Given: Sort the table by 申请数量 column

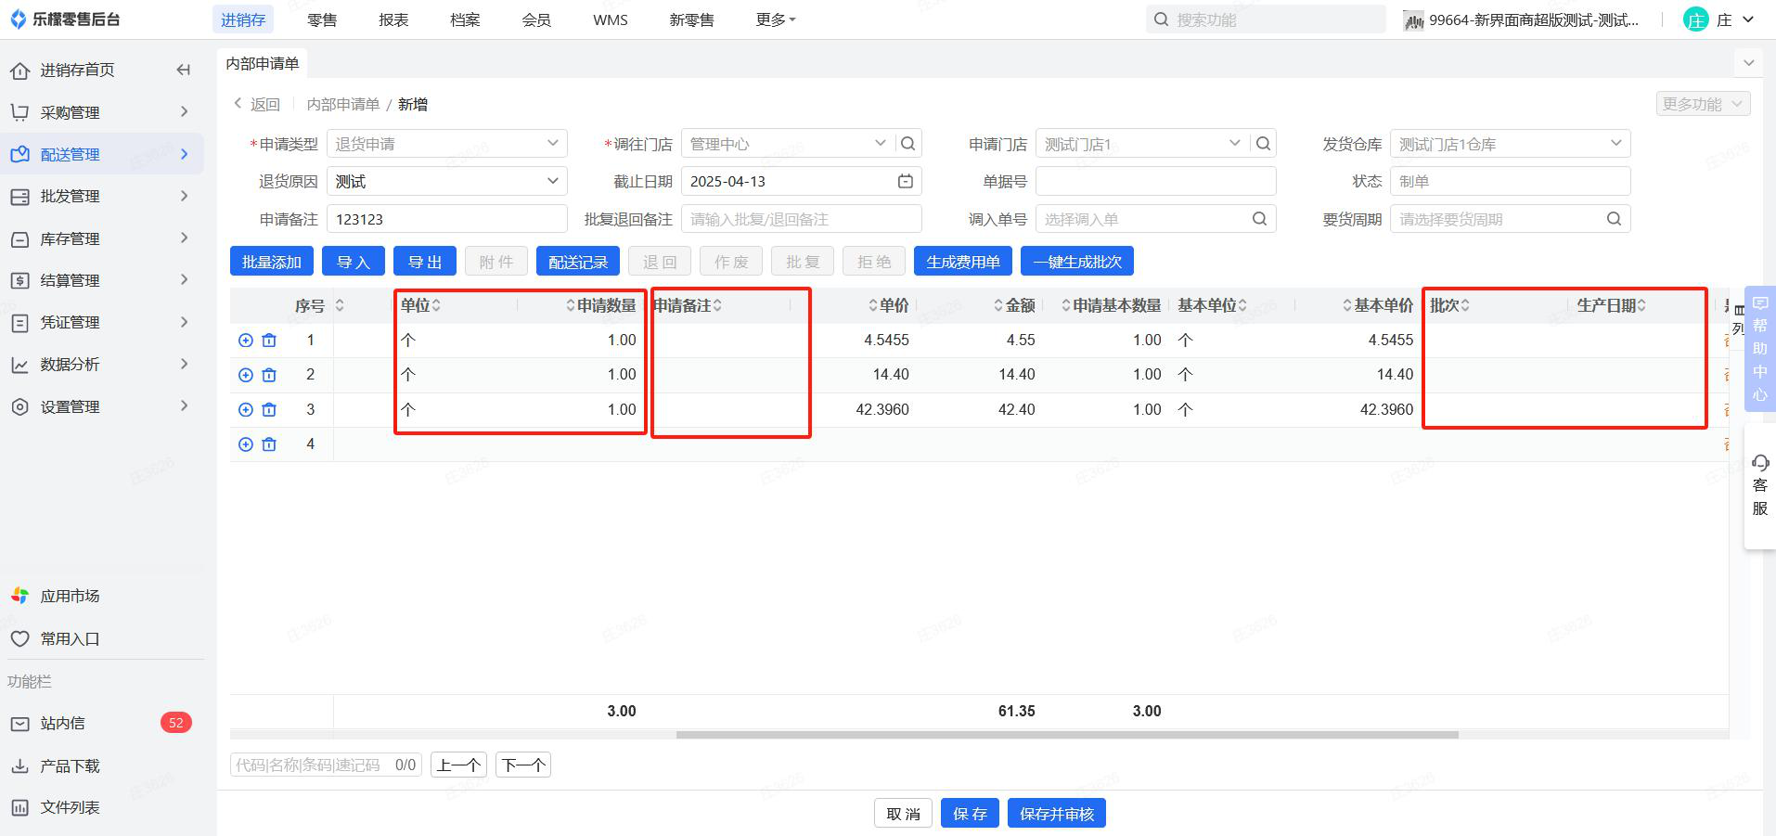Looking at the screenshot, I should tap(601, 305).
